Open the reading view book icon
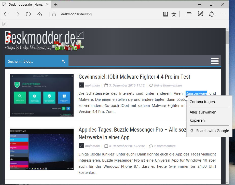235x185 pixels. (x=166, y=14)
